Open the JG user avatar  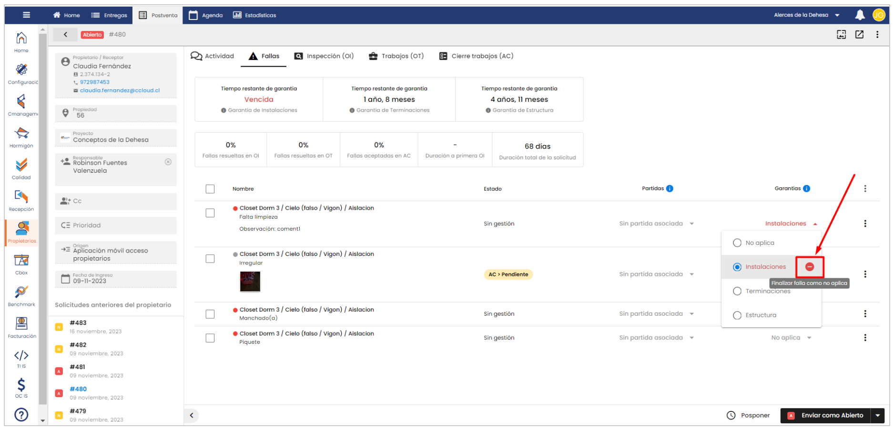878,15
